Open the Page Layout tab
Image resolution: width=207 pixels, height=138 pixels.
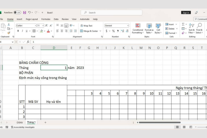[32, 19]
